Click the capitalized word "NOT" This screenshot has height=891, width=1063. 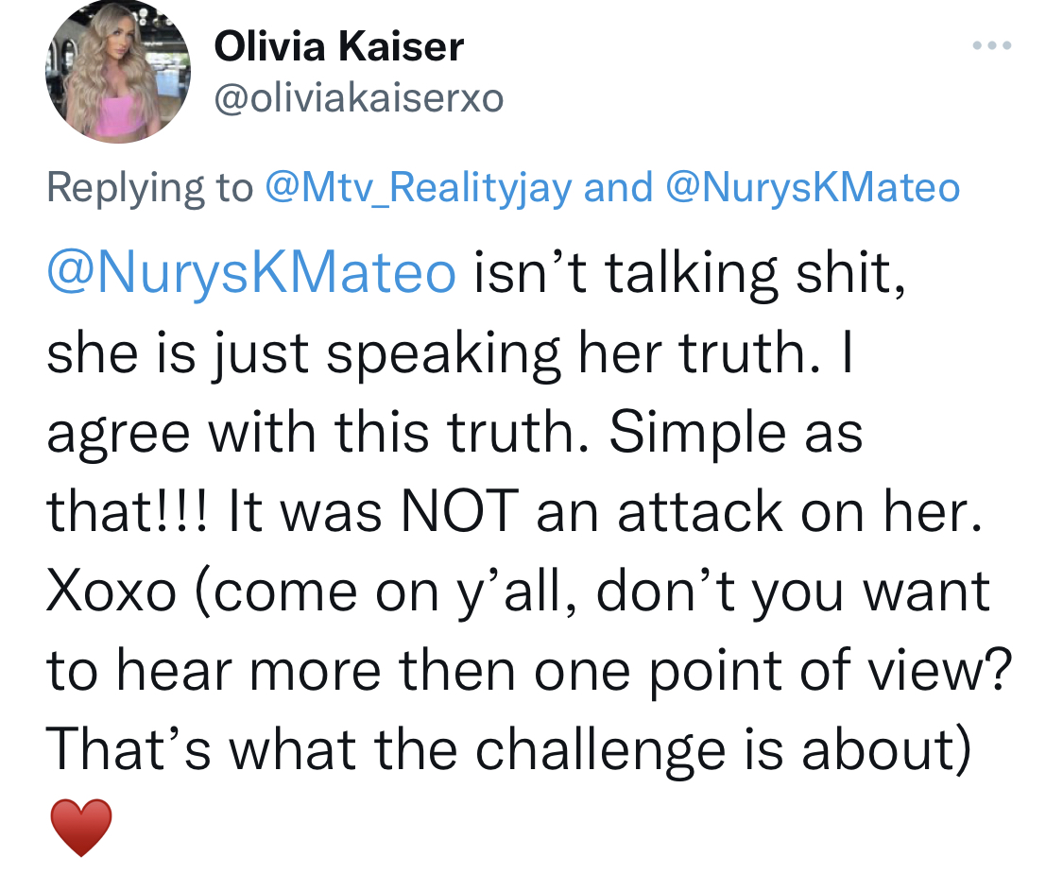[460, 511]
